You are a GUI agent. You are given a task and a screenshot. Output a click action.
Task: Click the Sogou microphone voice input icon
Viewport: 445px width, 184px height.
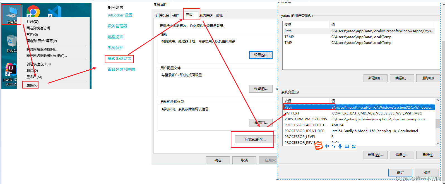tap(340, 146)
